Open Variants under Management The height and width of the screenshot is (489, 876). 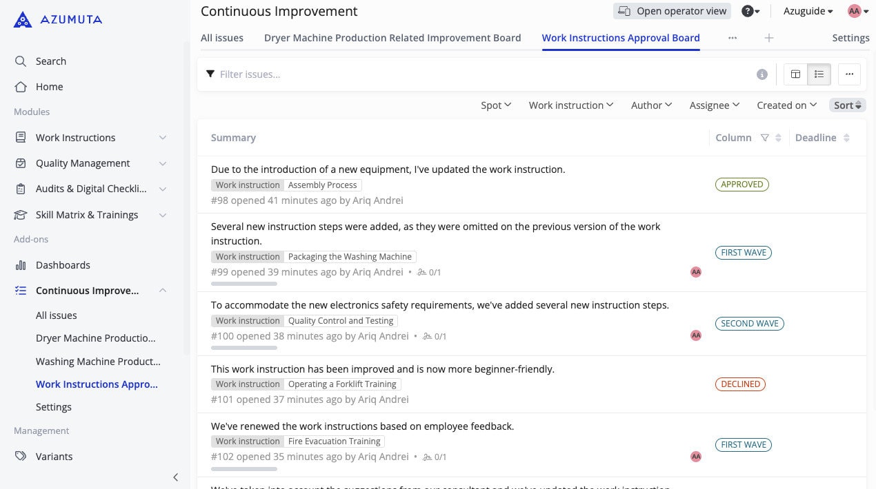coord(54,456)
